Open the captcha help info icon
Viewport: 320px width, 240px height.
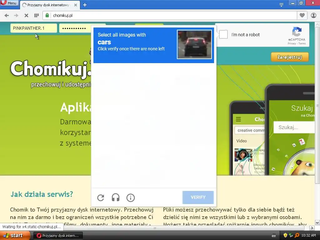tap(131, 197)
